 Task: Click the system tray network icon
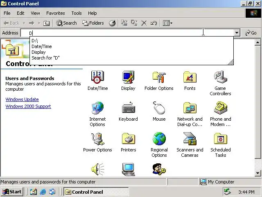(228, 192)
